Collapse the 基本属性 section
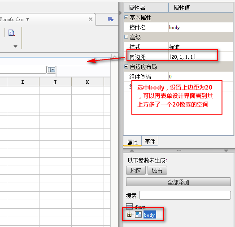Viewport: 235px width, 227px height. [126, 17]
